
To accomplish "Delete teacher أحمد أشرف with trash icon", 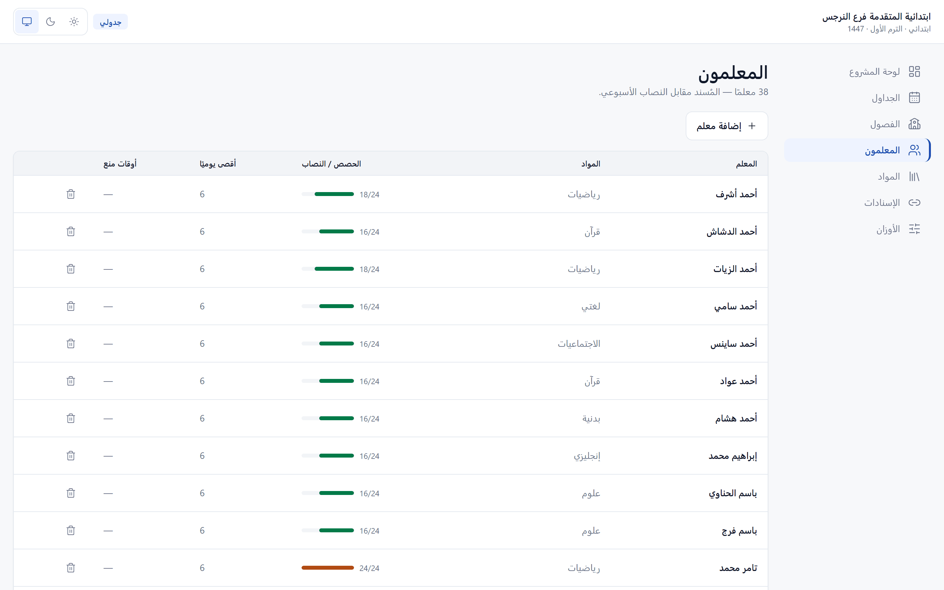I will click(70, 194).
